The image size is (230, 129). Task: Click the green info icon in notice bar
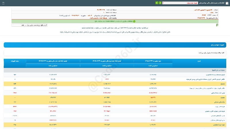click(134, 21)
